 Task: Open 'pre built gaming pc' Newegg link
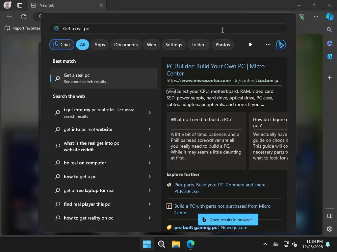tap(211, 228)
